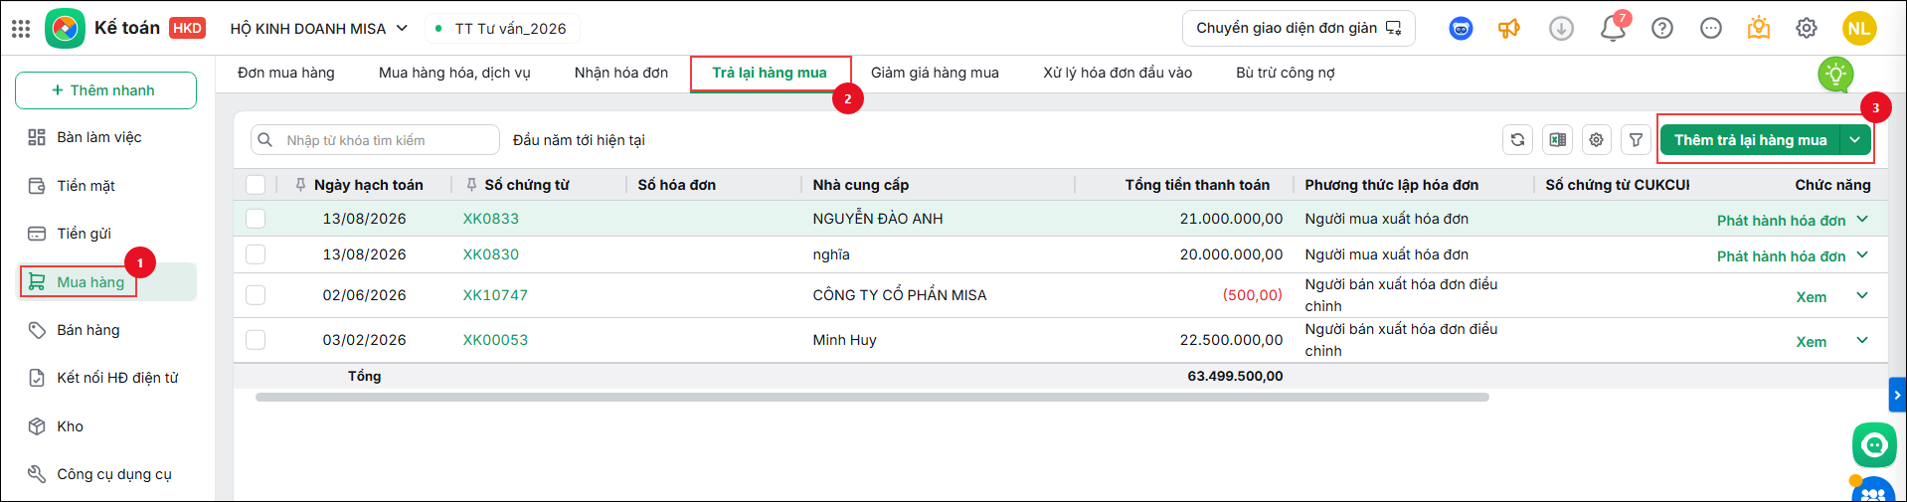Open the megaphone announcements icon
The width and height of the screenshot is (1907, 502).
[1509, 29]
